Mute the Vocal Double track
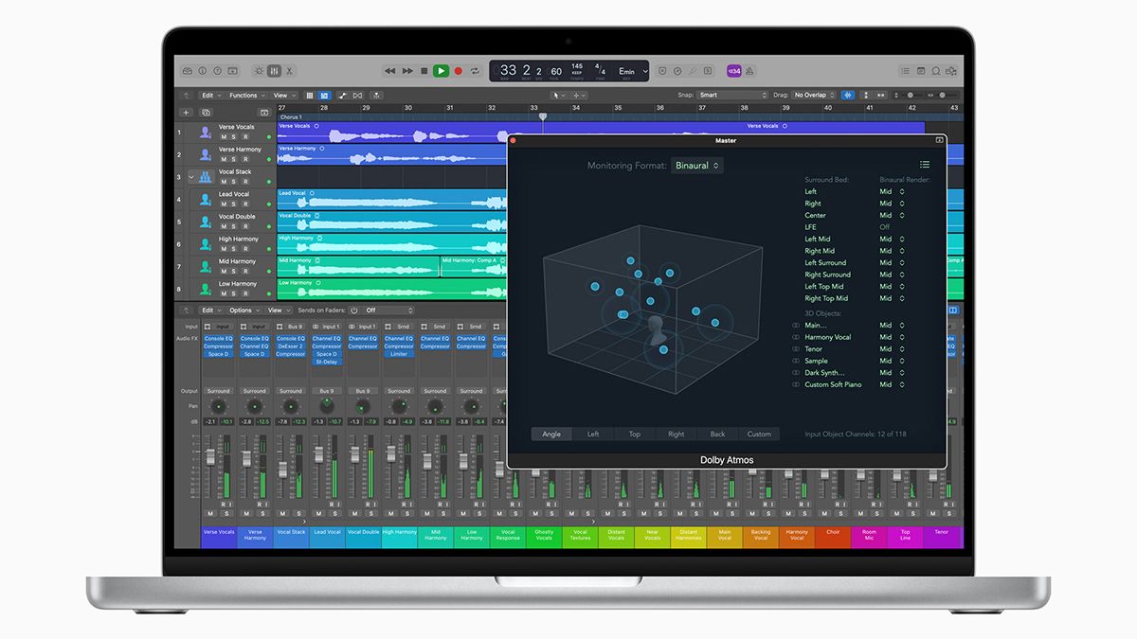Viewport: 1137px width, 639px height. tap(224, 226)
